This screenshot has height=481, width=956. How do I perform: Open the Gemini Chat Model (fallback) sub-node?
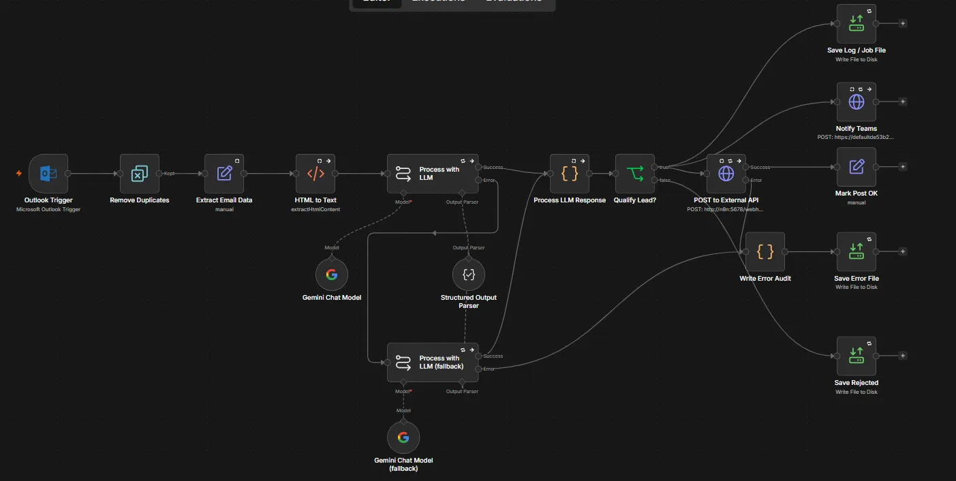point(403,437)
